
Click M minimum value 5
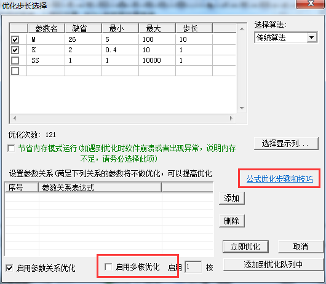(120, 39)
